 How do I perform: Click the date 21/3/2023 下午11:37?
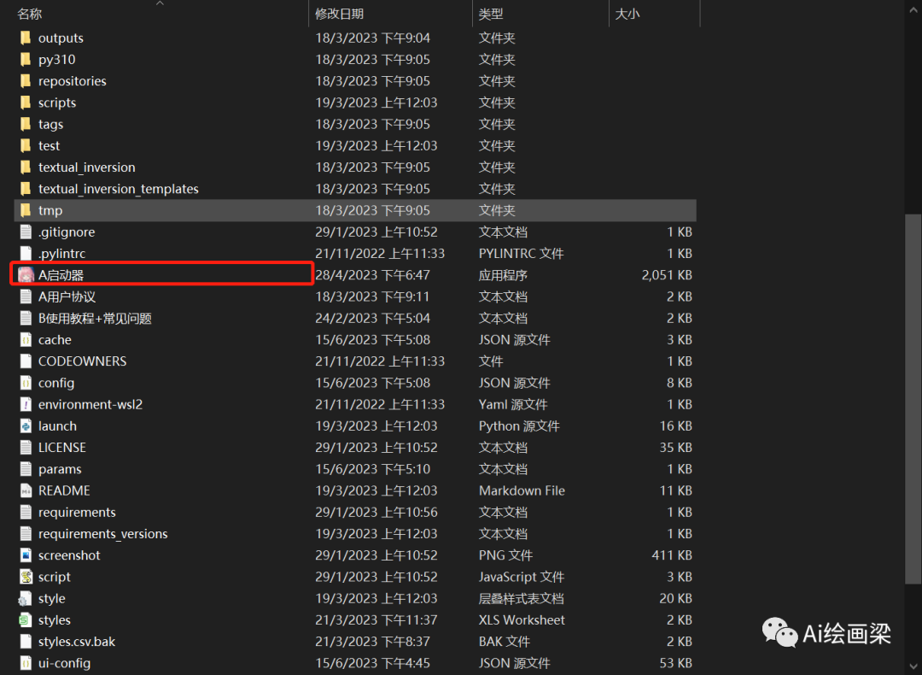click(376, 620)
